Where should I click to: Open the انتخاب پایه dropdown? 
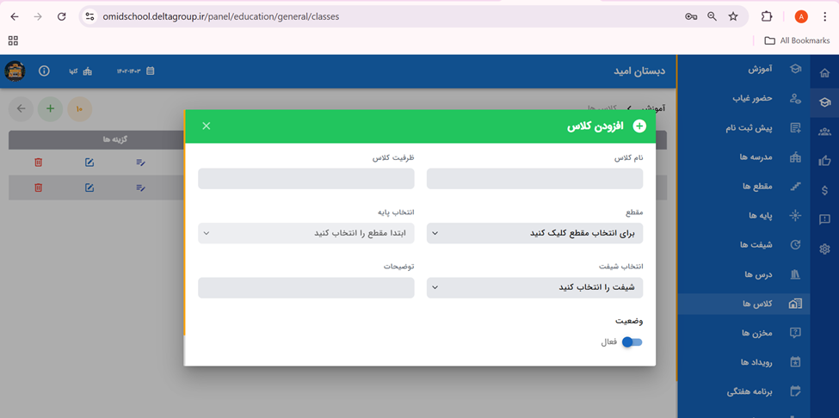(306, 233)
